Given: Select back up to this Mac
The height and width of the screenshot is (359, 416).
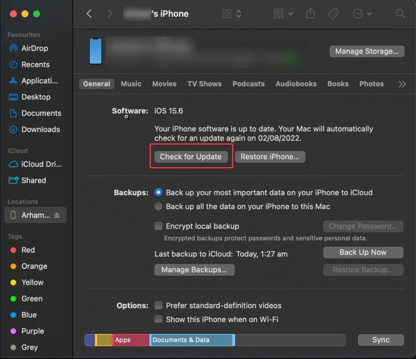Looking at the screenshot, I should pyautogui.click(x=159, y=206).
